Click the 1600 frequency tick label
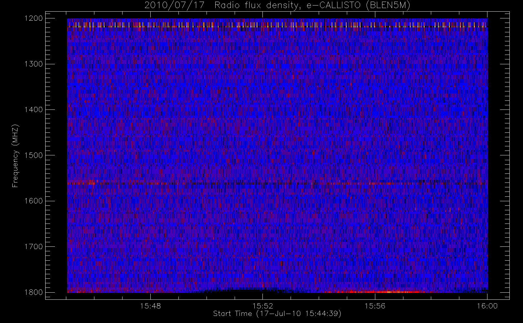Screen dimensions: 523x323 click(x=34, y=201)
